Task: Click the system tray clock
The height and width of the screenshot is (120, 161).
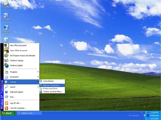Action: coord(154,116)
